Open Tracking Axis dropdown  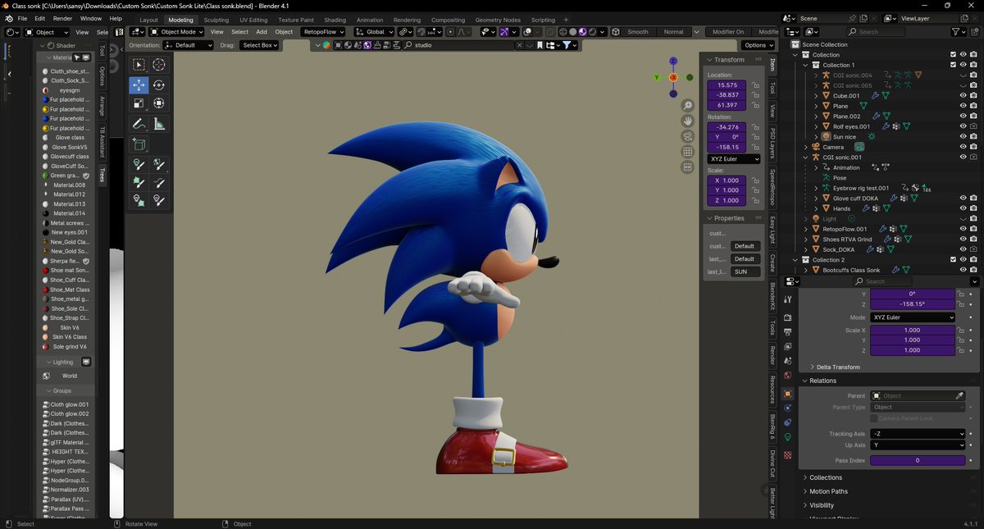coord(917,434)
